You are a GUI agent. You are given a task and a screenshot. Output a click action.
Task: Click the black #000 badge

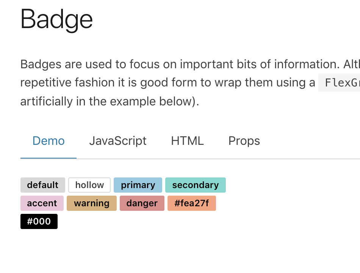point(39,221)
